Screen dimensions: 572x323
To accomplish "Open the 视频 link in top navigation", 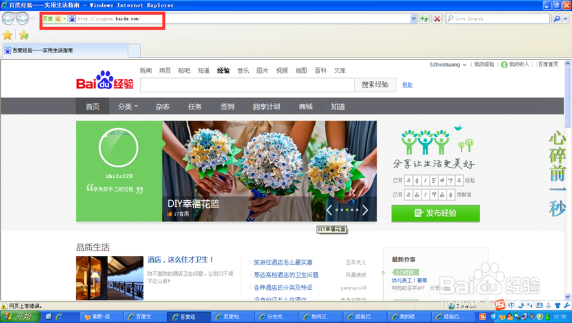I will click(282, 70).
